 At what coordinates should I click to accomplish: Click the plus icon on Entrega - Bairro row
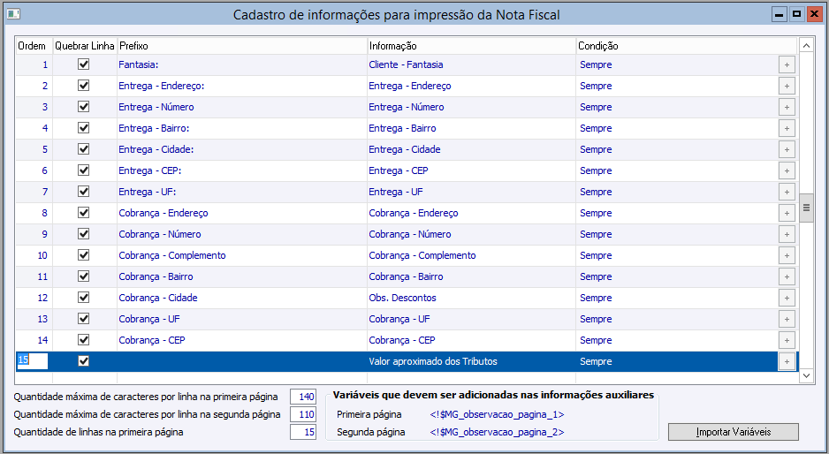[x=787, y=128]
